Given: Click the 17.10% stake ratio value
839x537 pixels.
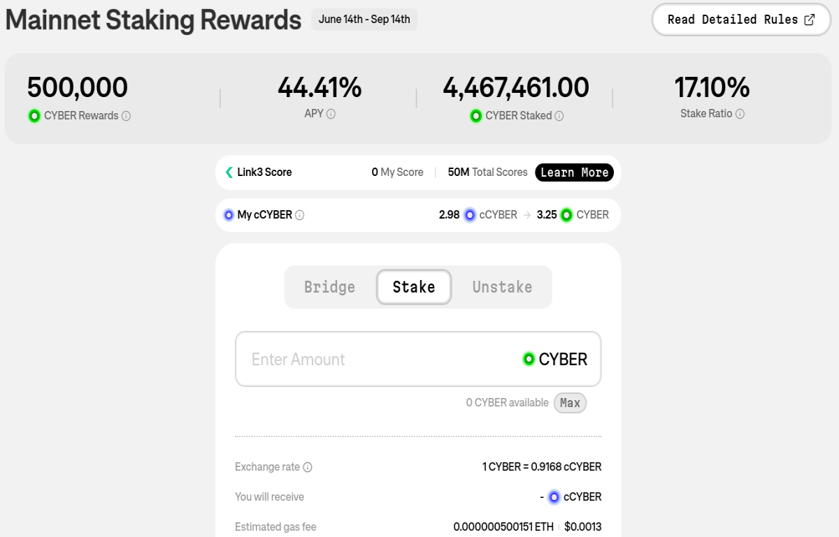Looking at the screenshot, I should pos(712,87).
